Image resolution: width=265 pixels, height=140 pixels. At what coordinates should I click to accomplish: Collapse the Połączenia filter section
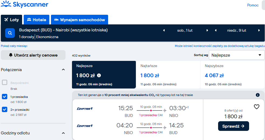pyautogui.click(x=63, y=69)
